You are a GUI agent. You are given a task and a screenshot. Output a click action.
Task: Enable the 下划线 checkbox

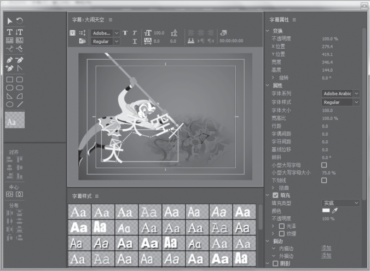pyautogui.click(x=324, y=180)
